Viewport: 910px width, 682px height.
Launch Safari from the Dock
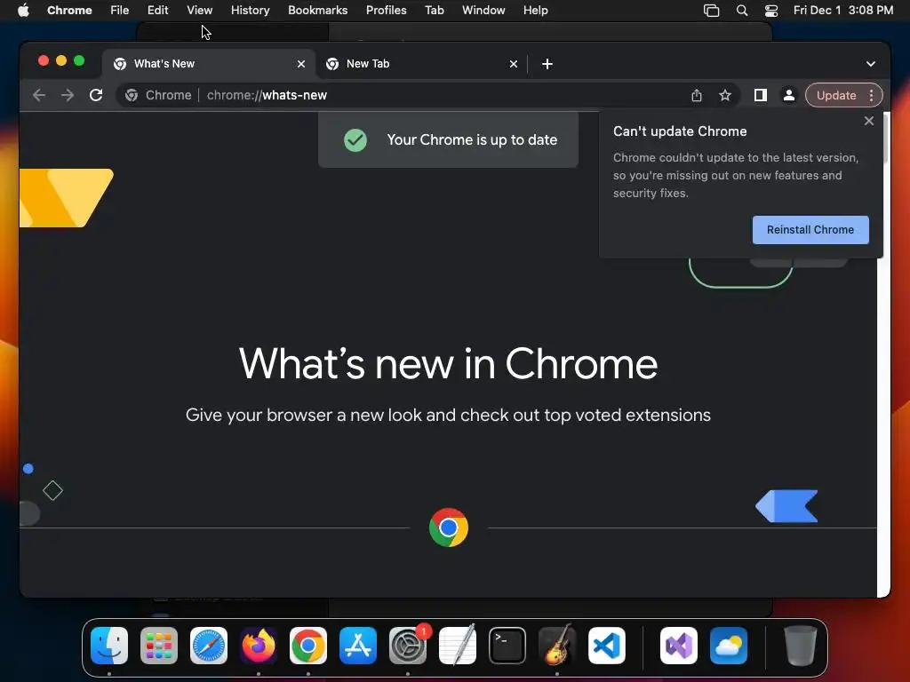[209, 646]
